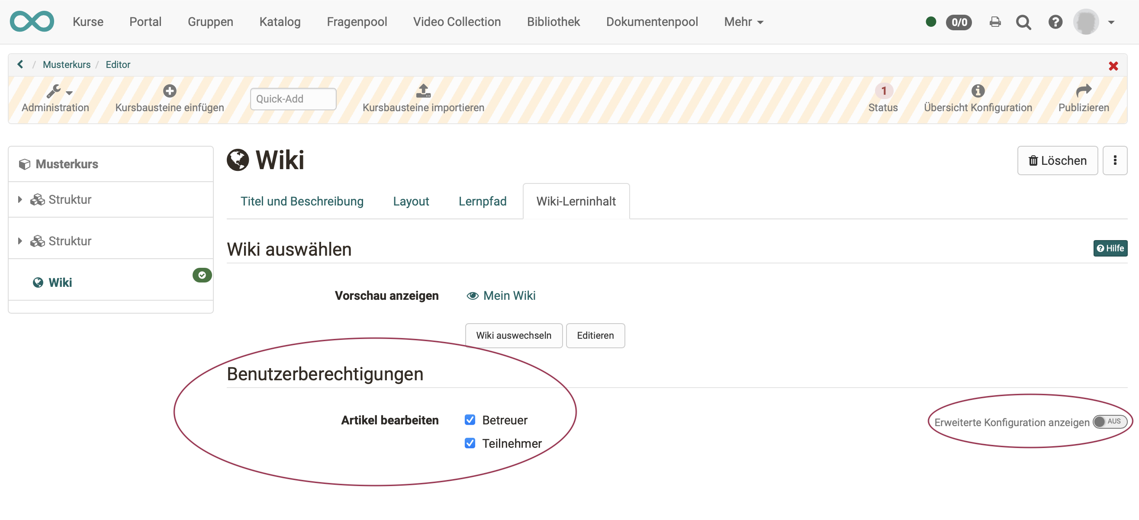Uncheck the Betreuer checkbox
Screen dimensions: 1139x520
click(470, 420)
